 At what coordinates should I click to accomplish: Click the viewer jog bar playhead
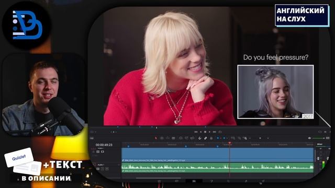click(x=157, y=127)
